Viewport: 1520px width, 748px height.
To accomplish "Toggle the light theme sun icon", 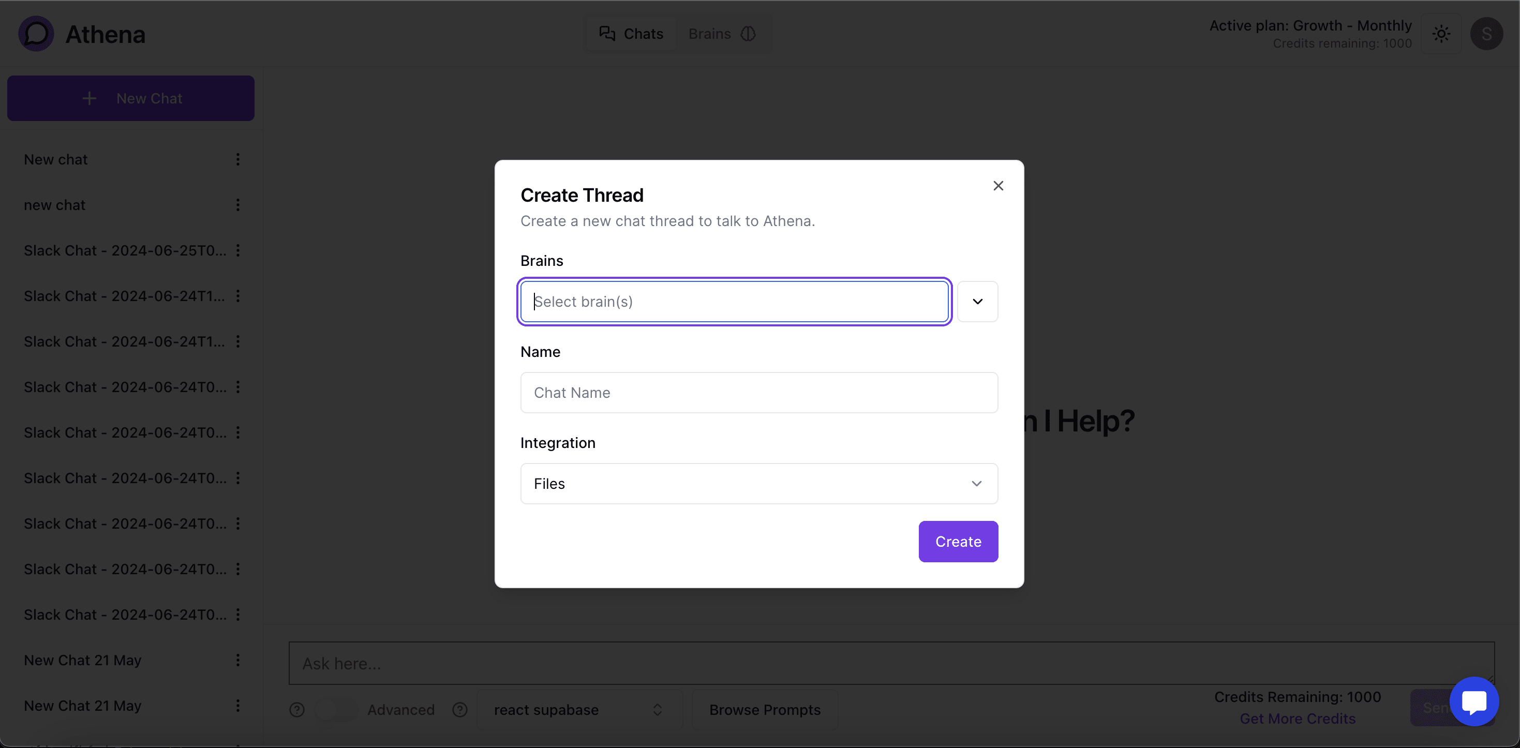I will 1441,34.
